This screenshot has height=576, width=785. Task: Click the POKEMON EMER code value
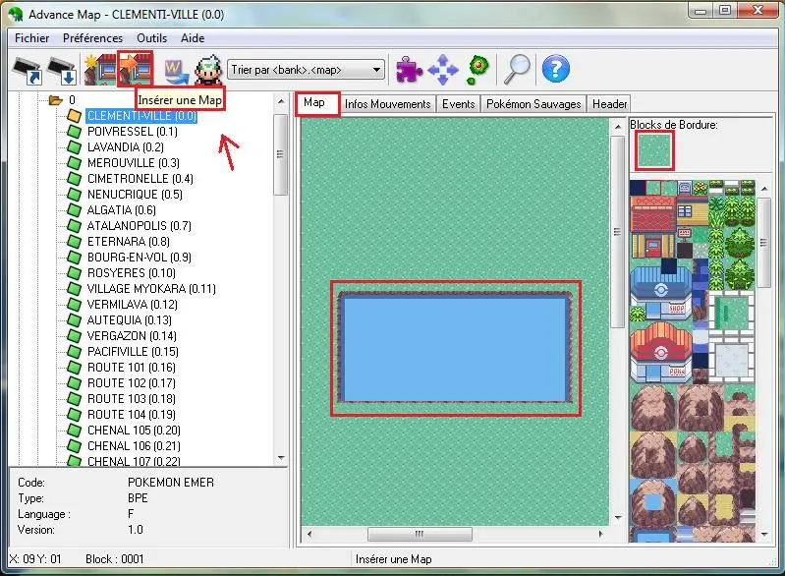click(x=171, y=483)
